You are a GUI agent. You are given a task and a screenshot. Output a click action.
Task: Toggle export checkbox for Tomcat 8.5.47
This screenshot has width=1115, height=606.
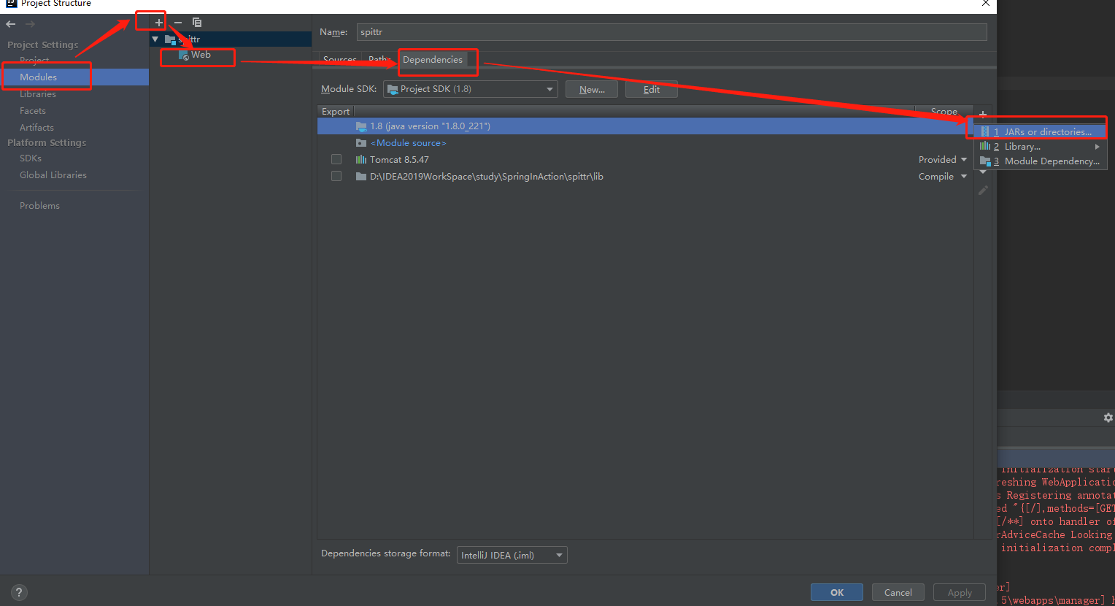pyautogui.click(x=336, y=159)
